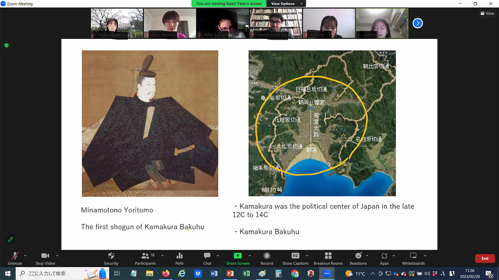
Task: Open the View Options menu
Action: point(286,3)
